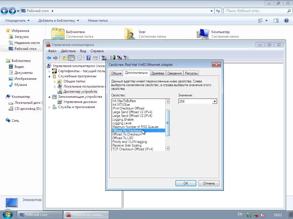Image resolution: width=293 pixels, height=219 pixels.
Task: Expand the Certificates tree node
Action: click(x=49, y=71)
